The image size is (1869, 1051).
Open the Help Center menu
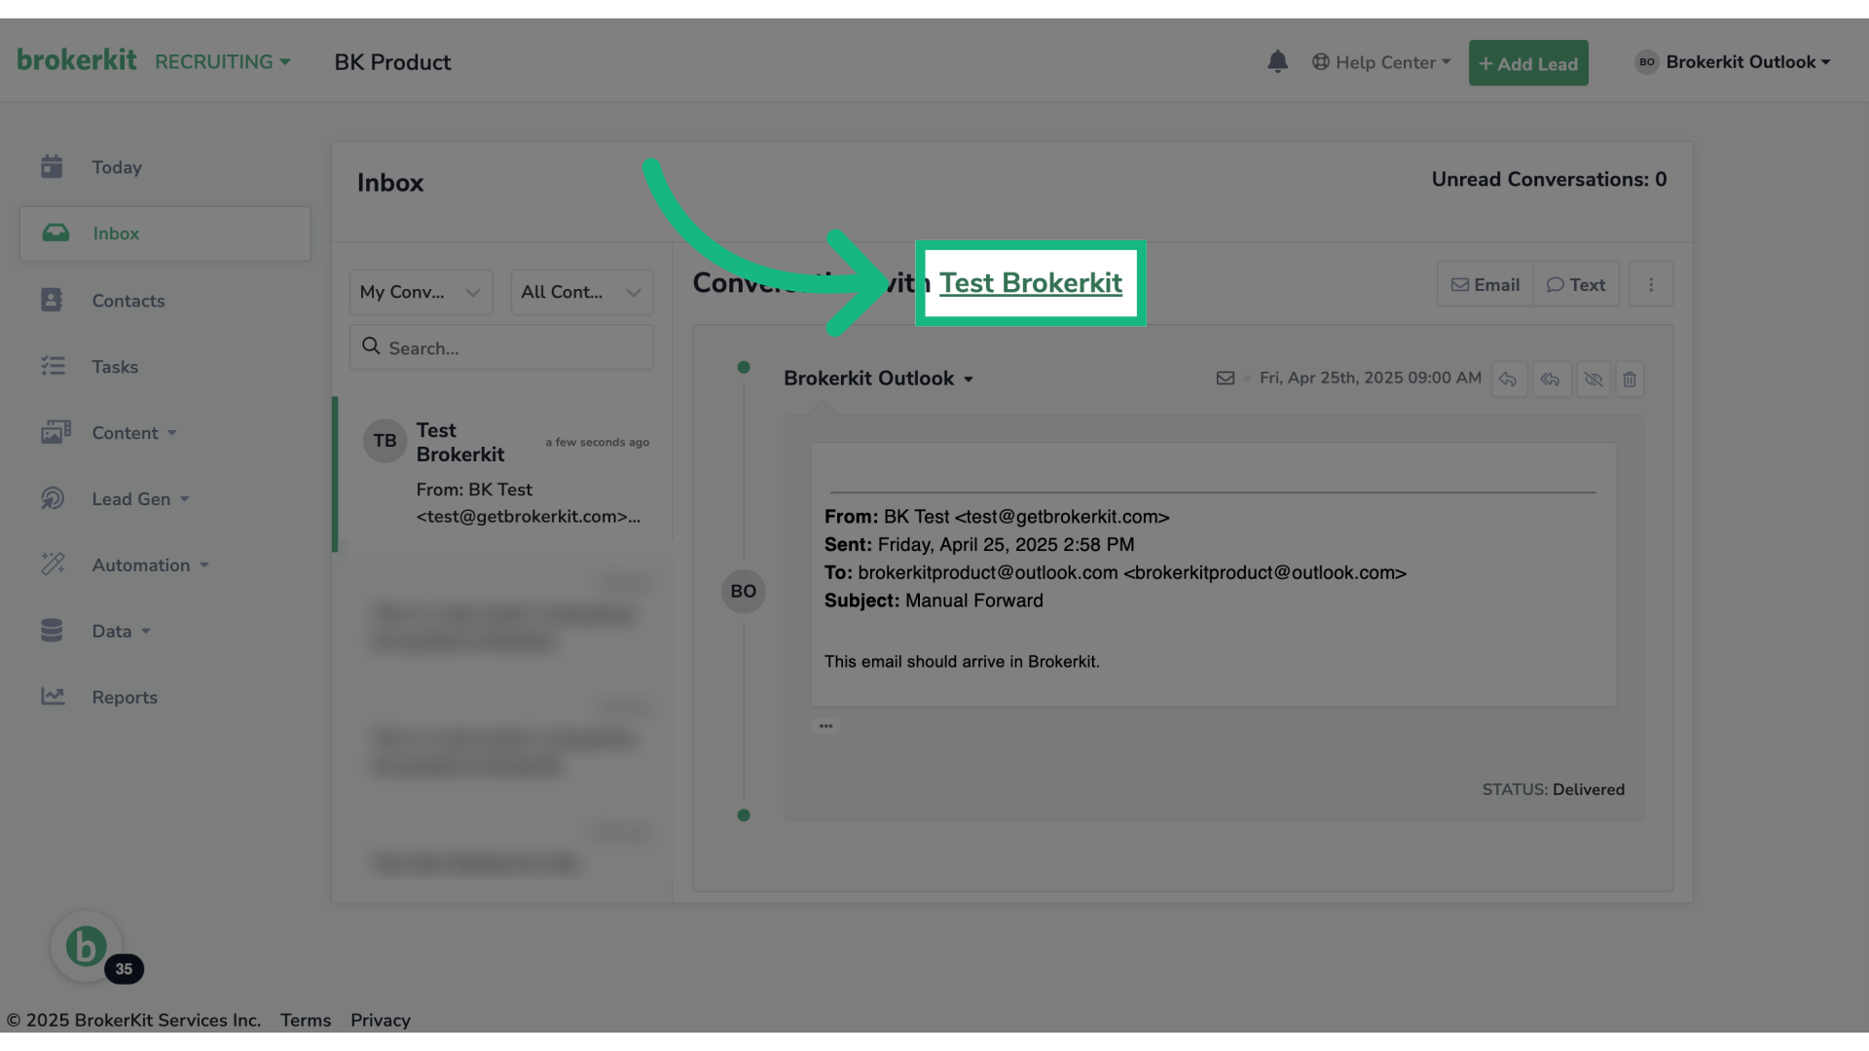tap(1381, 62)
